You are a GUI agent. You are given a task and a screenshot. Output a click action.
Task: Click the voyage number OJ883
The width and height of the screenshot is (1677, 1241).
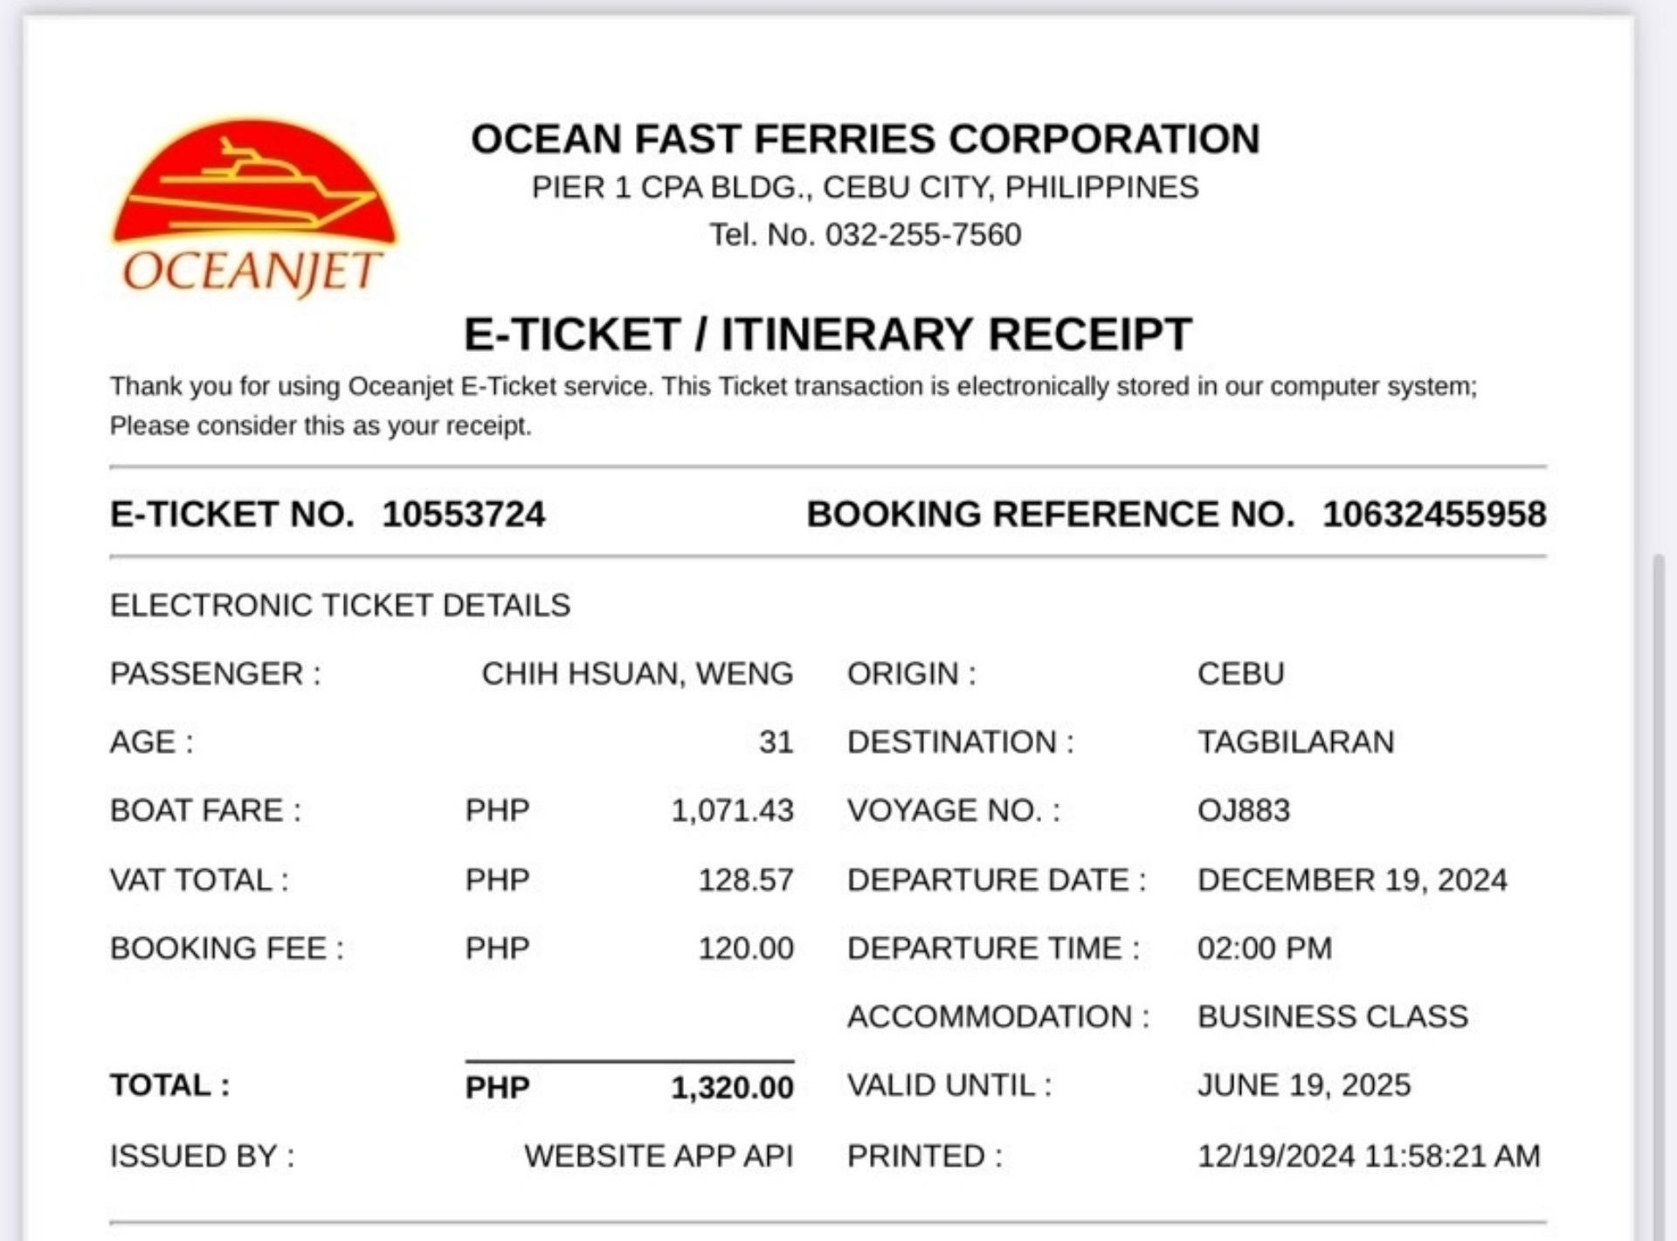tap(1244, 810)
